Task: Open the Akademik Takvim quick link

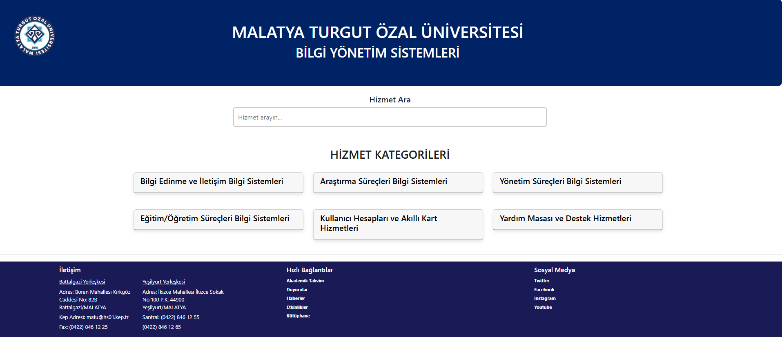Action: (305, 281)
